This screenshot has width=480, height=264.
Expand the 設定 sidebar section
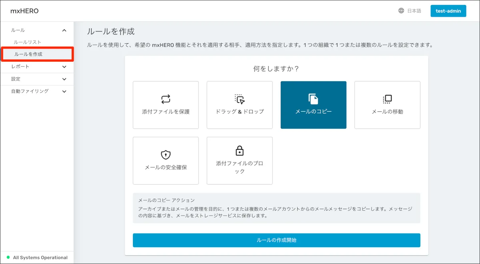64,79
